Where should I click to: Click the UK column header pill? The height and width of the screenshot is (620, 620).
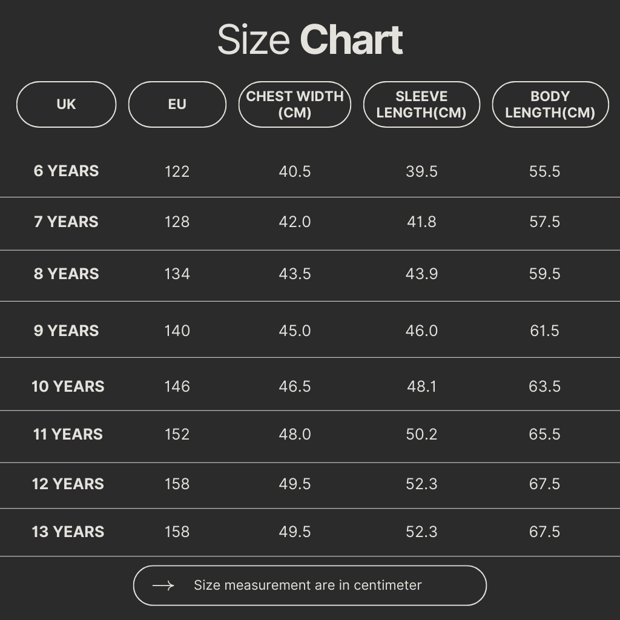point(66,104)
